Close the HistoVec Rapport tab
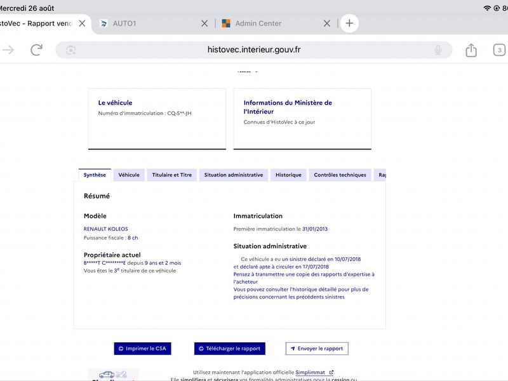This screenshot has width=508, height=381. click(83, 23)
